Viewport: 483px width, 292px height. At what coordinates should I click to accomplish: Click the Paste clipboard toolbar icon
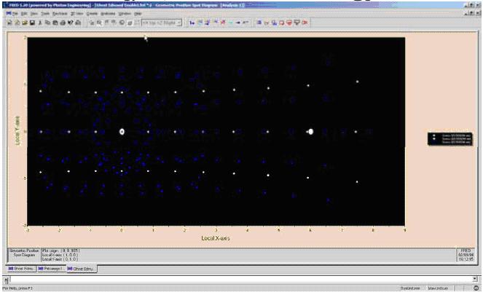click(x=55, y=23)
